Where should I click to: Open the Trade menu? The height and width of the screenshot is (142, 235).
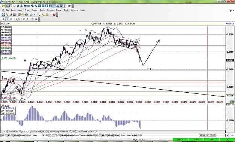tap(59, 10)
